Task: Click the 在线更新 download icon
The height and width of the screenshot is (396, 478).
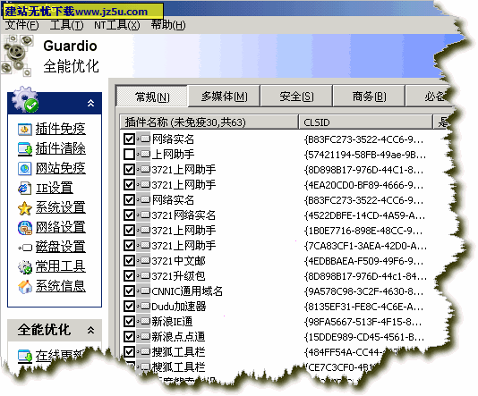Action: pyautogui.click(x=25, y=356)
